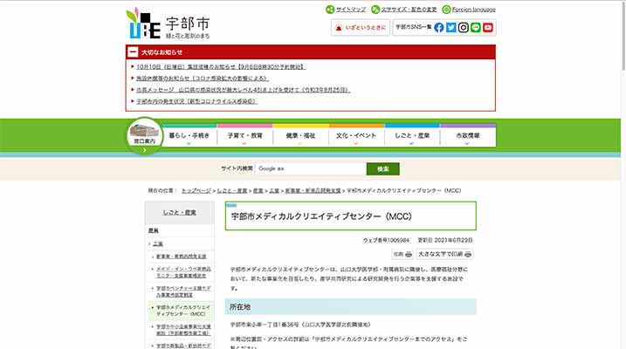Open 新事業・新商品開発支援 sidebar item

point(182,257)
